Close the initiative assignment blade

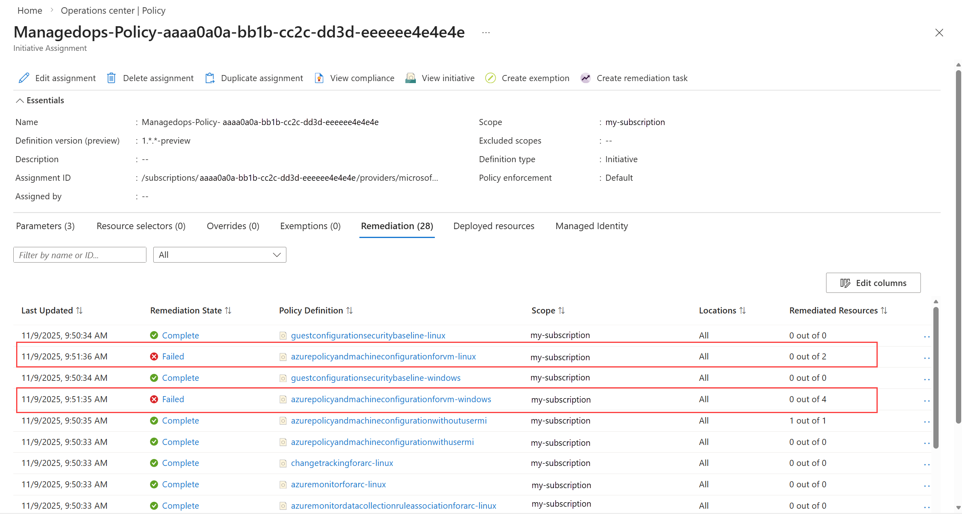pyautogui.click(x=939, y=33)
